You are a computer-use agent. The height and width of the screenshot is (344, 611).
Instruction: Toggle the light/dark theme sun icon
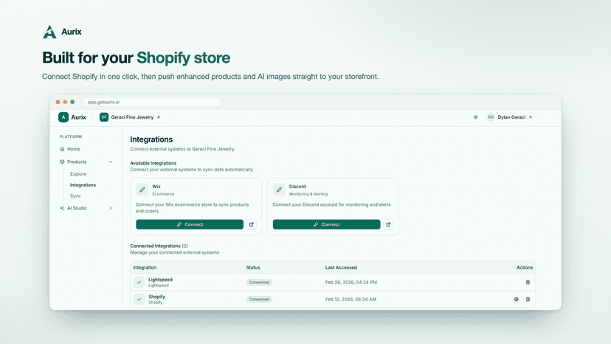pos(475,117)
